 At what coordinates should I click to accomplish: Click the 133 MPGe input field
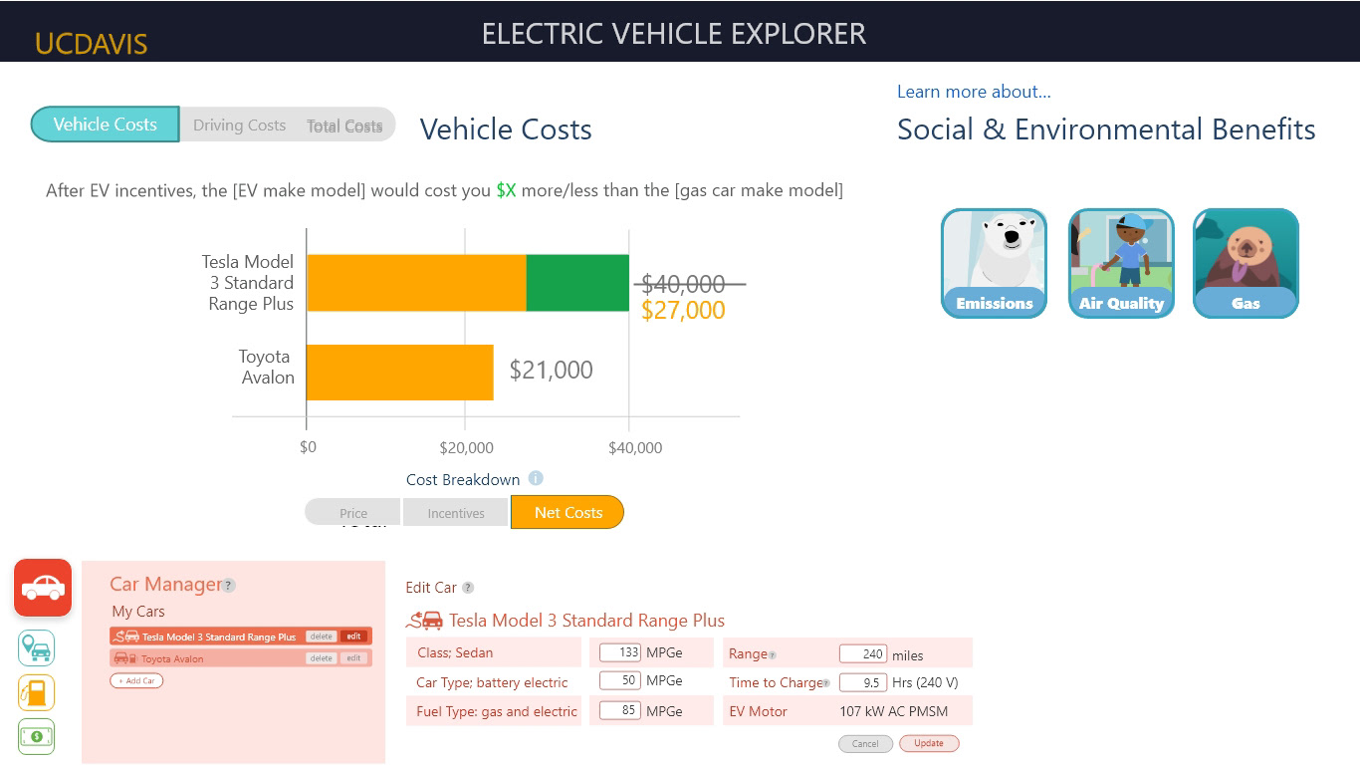click(620, 652)
